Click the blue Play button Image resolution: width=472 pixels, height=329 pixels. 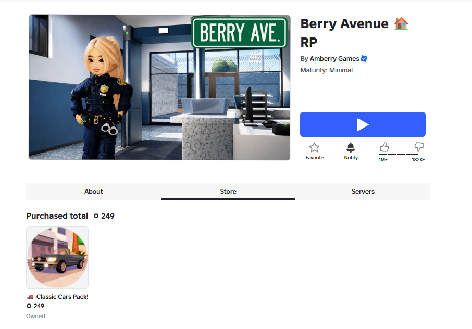pos(363,124)
